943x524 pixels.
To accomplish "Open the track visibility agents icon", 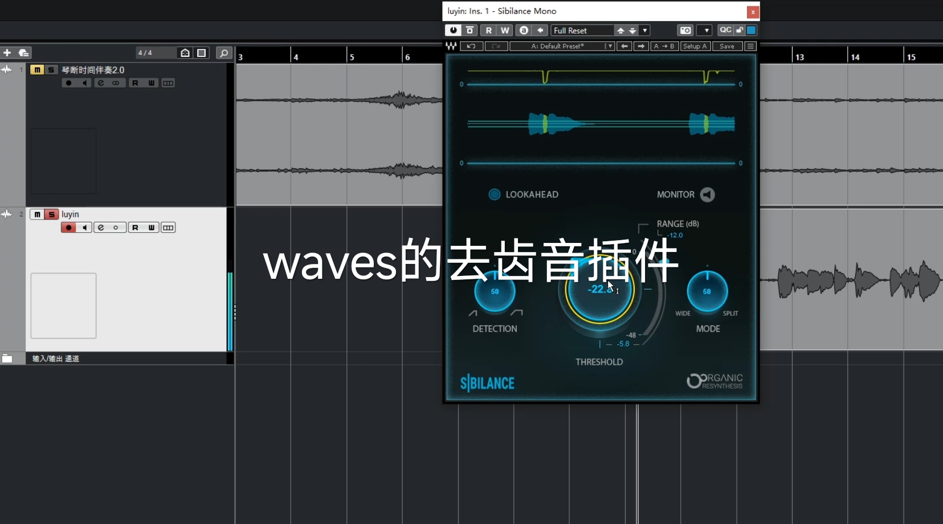I will point(185,52).
